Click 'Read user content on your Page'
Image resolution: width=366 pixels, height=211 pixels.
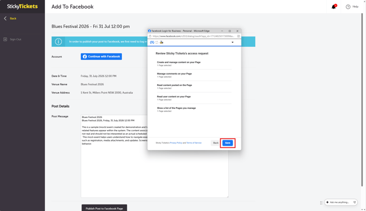pos(174,97)
